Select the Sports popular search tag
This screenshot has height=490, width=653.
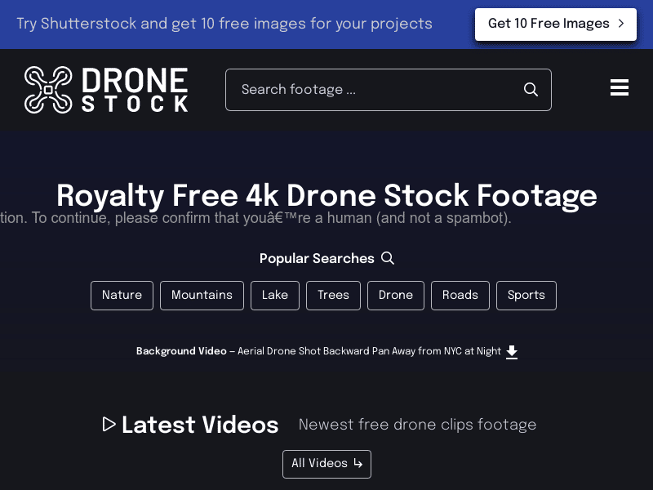[526, 296]
